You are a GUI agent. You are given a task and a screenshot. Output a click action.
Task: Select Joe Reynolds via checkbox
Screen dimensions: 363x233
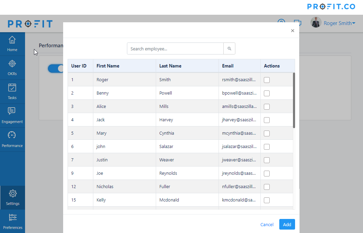tap(267, 174)
